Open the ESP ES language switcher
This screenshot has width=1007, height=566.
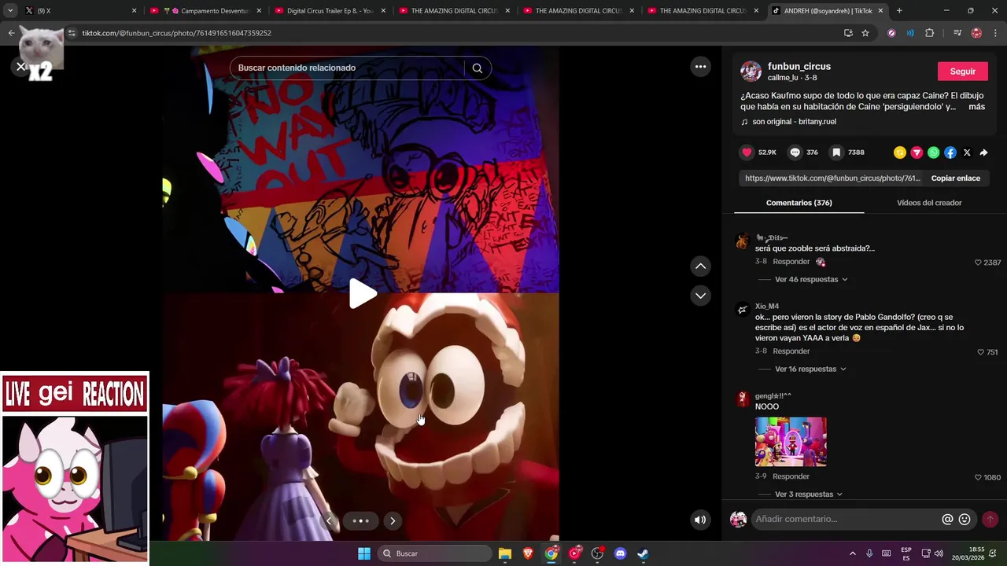906,553
